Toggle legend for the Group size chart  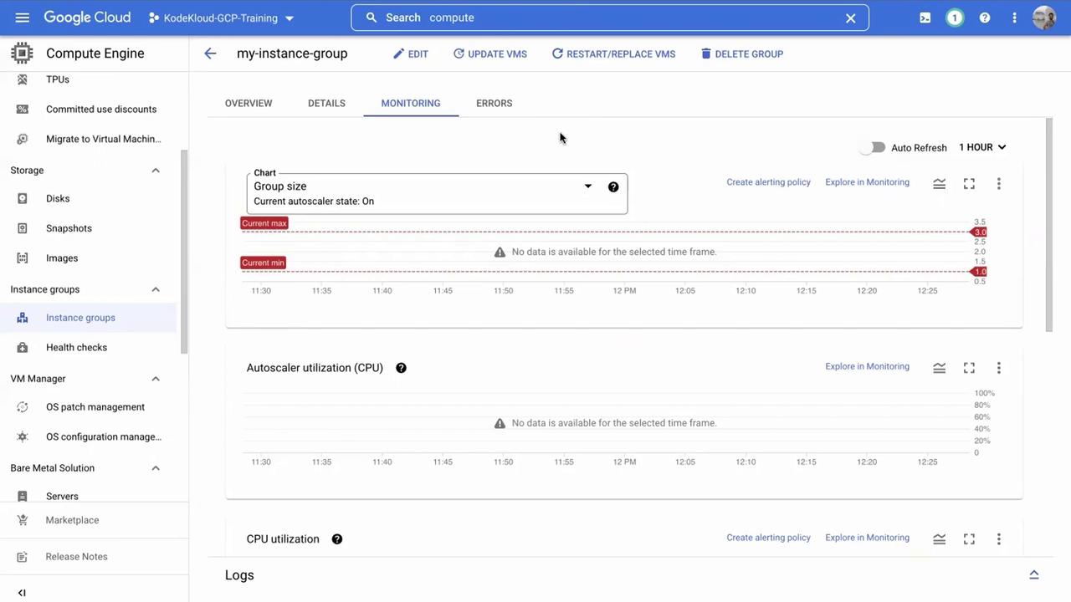click(939, 183)
